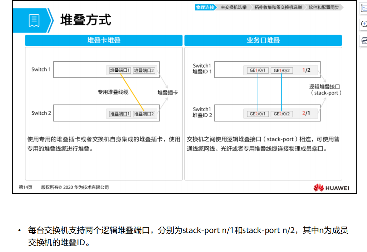The width and height of the screenshot is (367, 252).
Task: Click 堆叠端口1 on Switch 2
Action: tap(120, 114)
